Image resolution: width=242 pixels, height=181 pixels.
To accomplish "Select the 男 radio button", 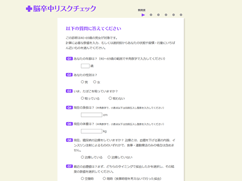I will point(82,82).
